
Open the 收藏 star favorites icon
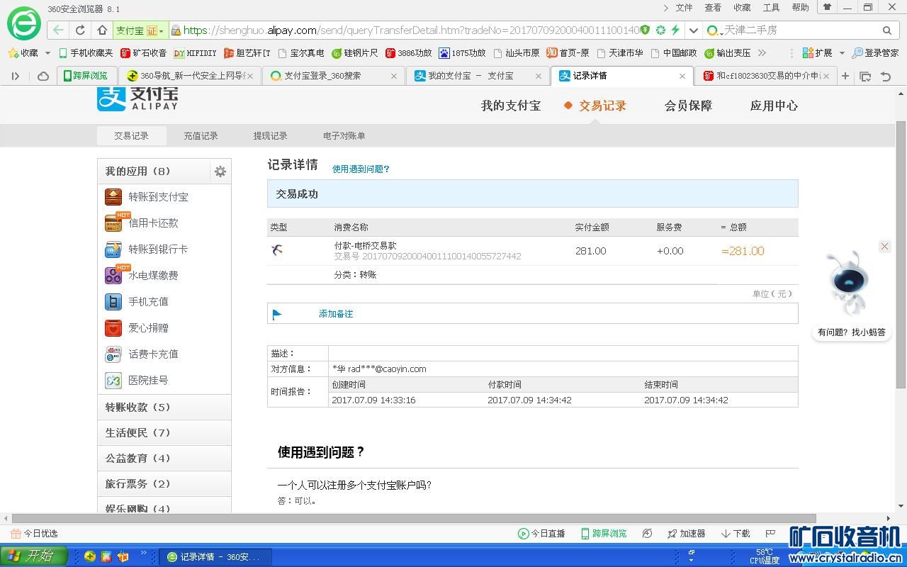coord(13,53)
